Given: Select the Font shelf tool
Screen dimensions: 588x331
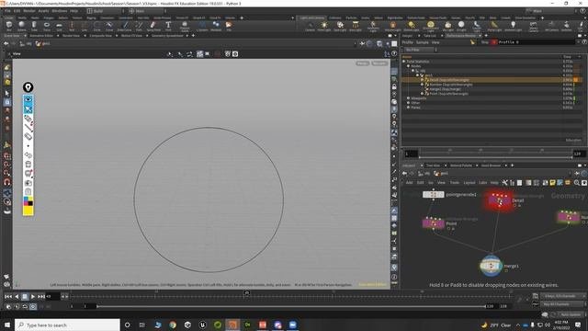Looking at the screenshot, I should (168, 26).
